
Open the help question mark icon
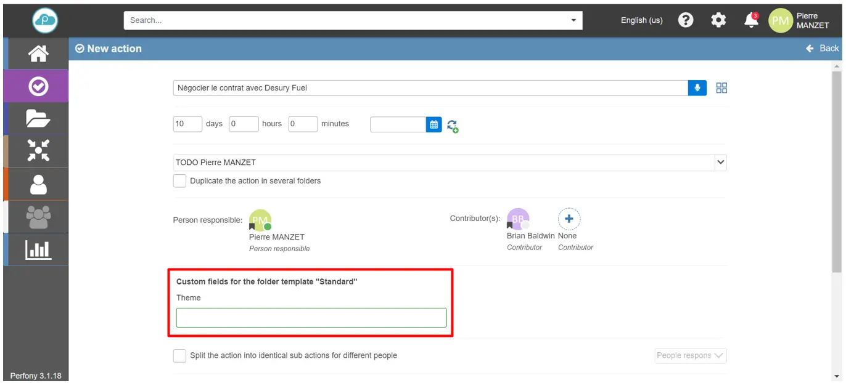pyautogui.click(x=686, y=20)
